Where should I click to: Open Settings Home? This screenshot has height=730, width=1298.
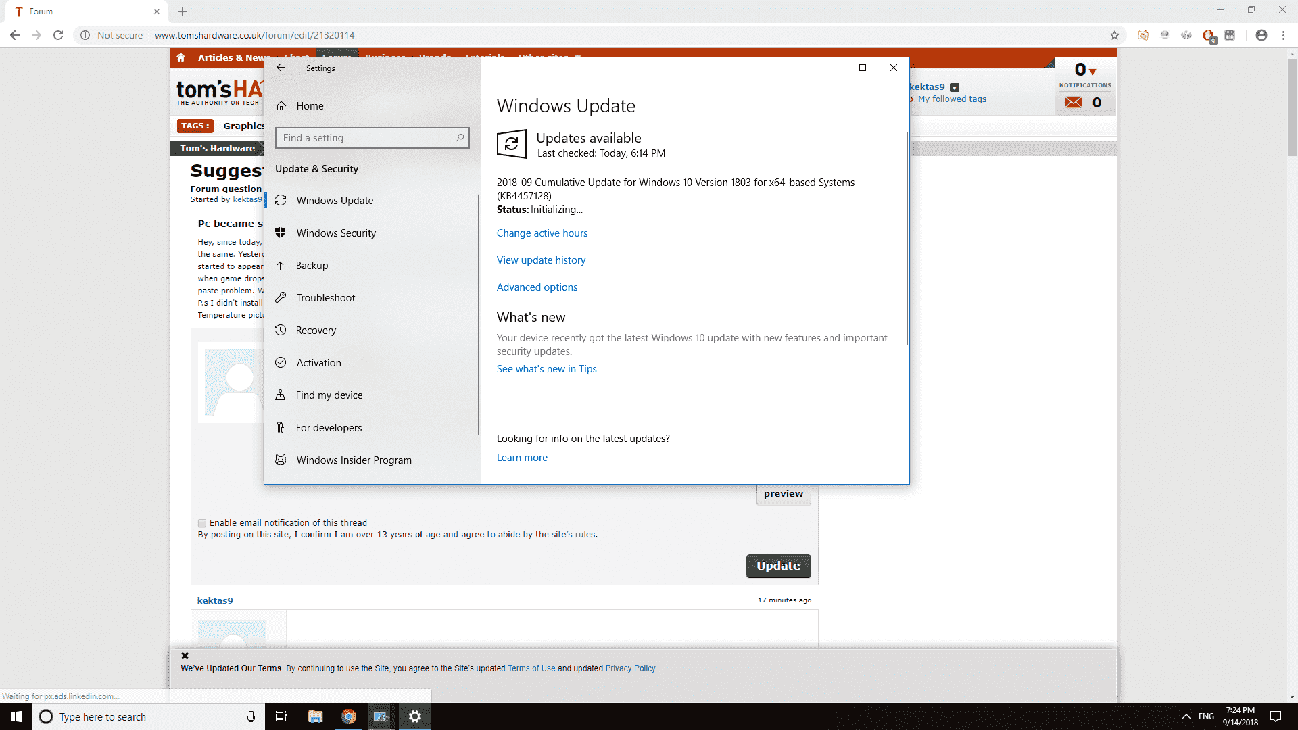tap(300, 106)
